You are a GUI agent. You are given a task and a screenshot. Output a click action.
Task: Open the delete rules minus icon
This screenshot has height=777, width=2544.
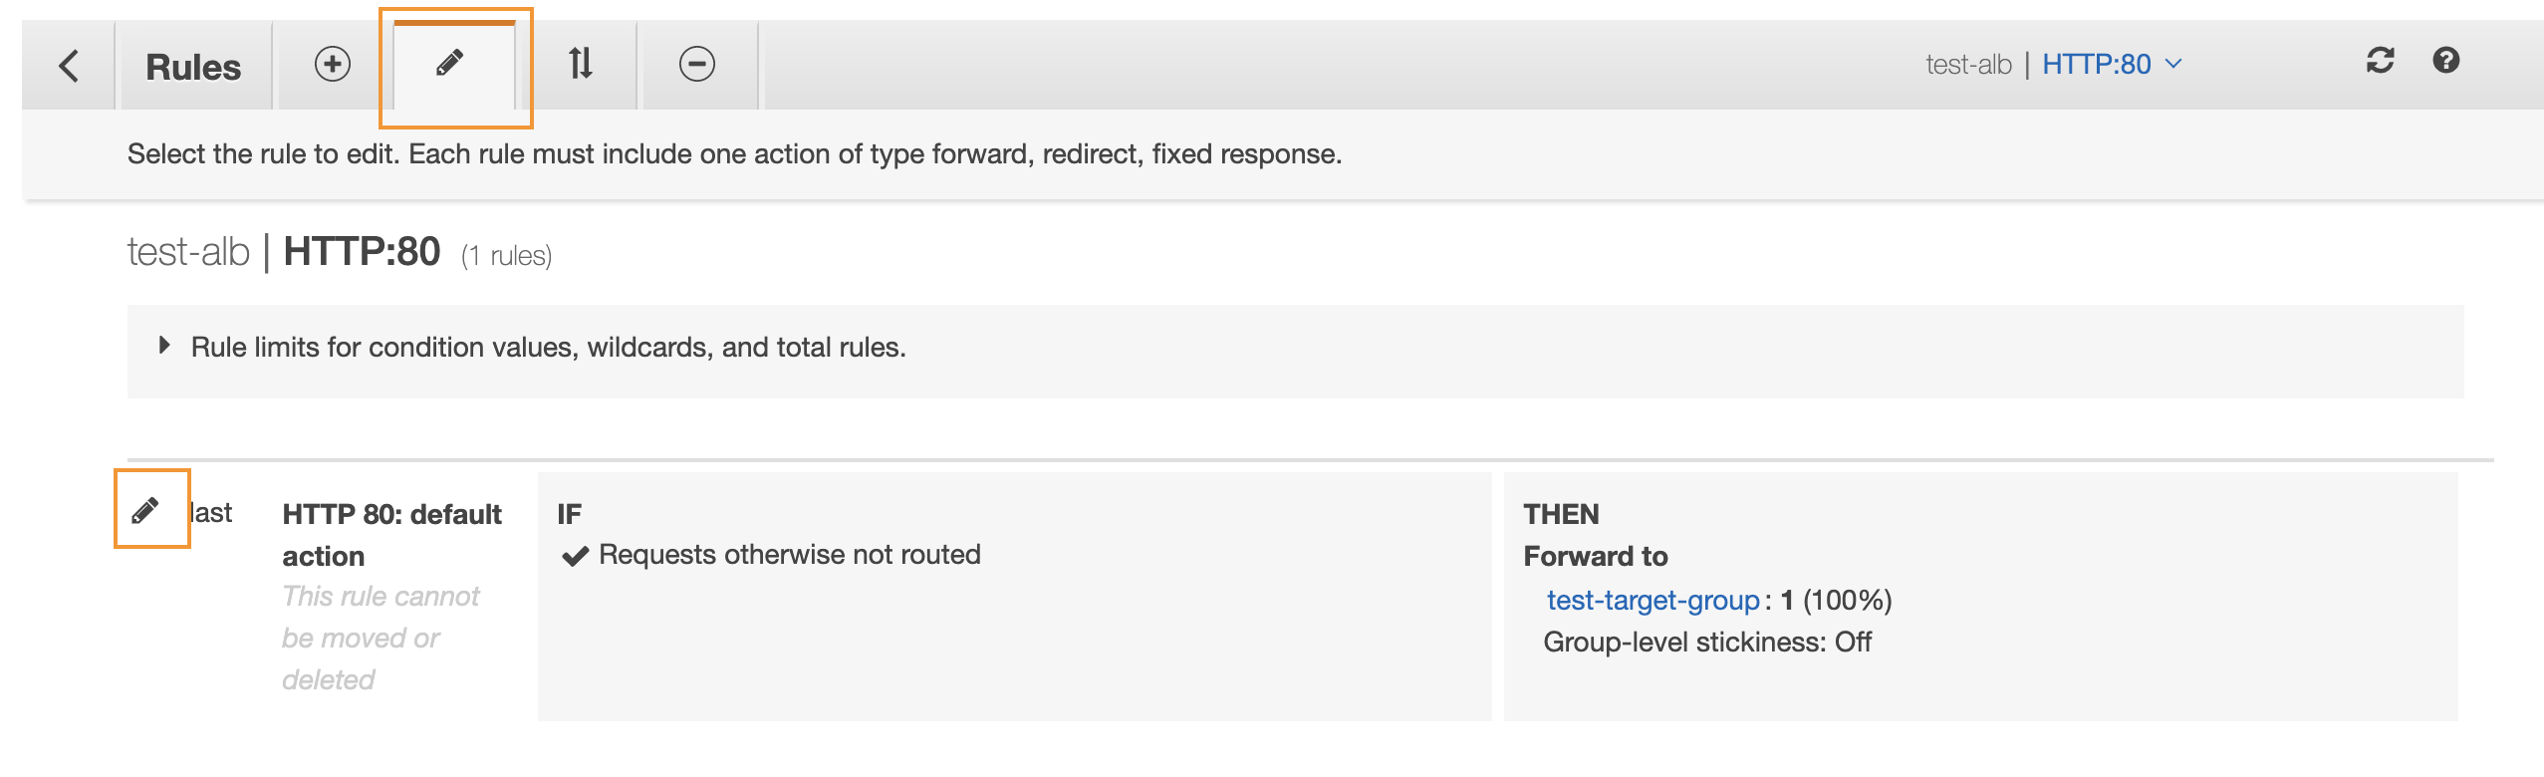[697, 64]
